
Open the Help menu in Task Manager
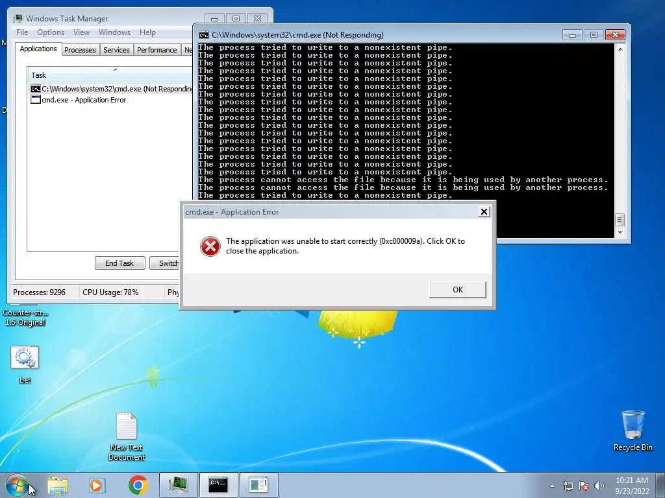tap(147, 32)
